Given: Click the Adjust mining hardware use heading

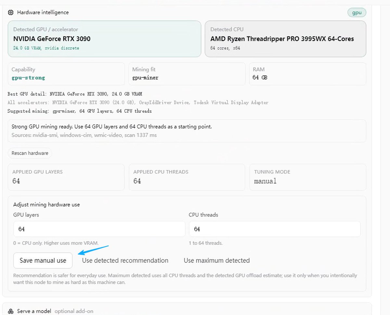Looking at the screenshot, I should tap(46, 205).
